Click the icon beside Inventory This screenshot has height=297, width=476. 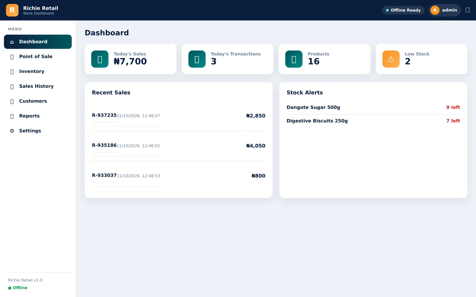[12, 72]
